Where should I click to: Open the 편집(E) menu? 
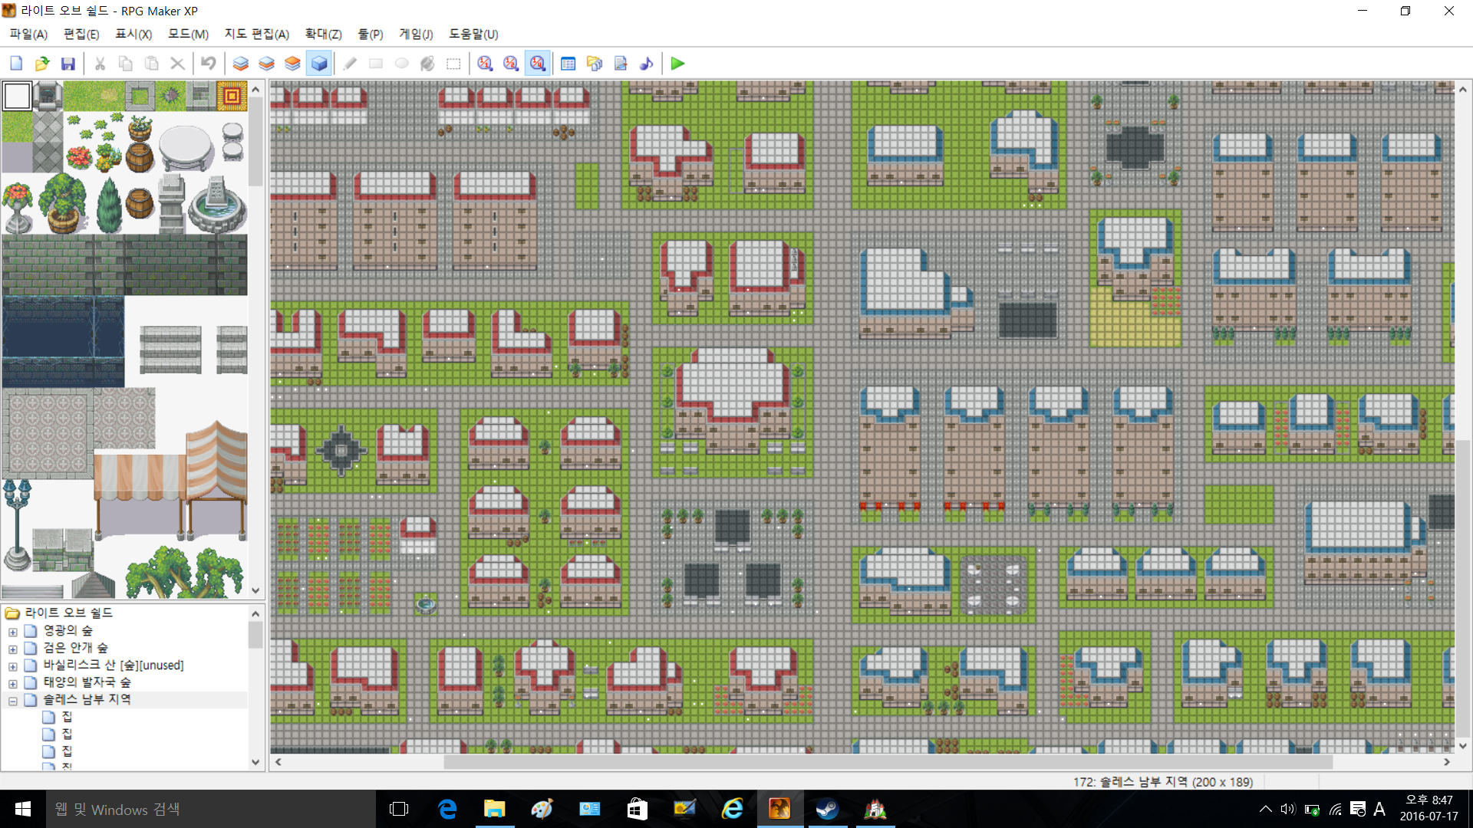(81, 34)
